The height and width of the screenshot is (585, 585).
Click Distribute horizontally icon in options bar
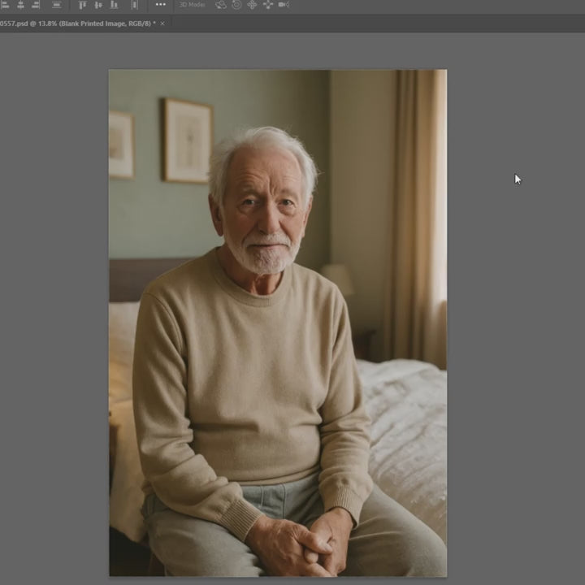pyautogui.click(x=134, y=5)
